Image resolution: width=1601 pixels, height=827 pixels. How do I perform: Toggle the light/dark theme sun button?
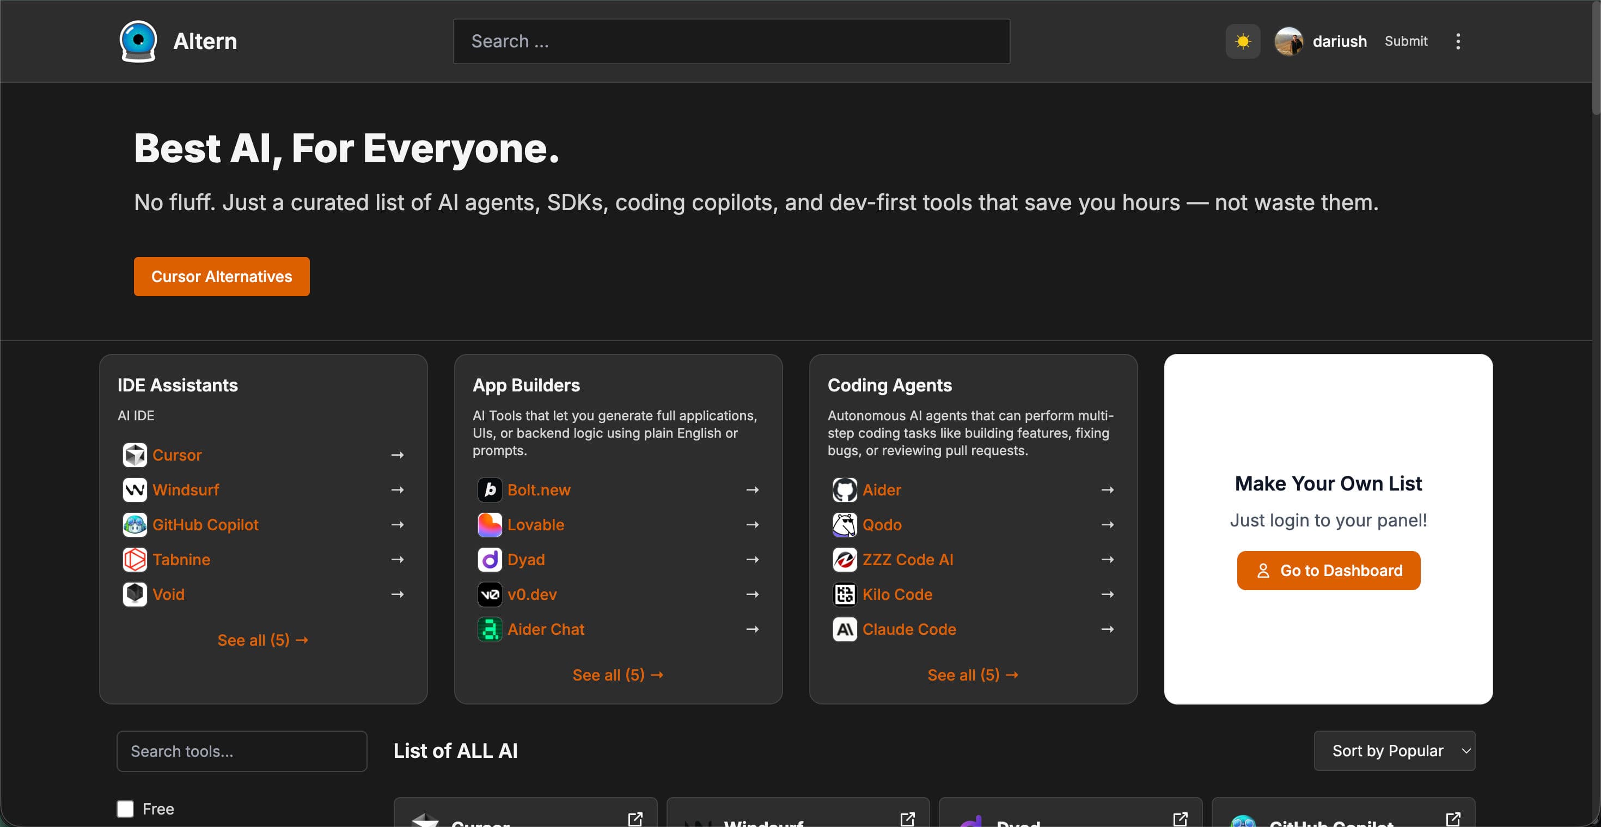(1242, 41)
